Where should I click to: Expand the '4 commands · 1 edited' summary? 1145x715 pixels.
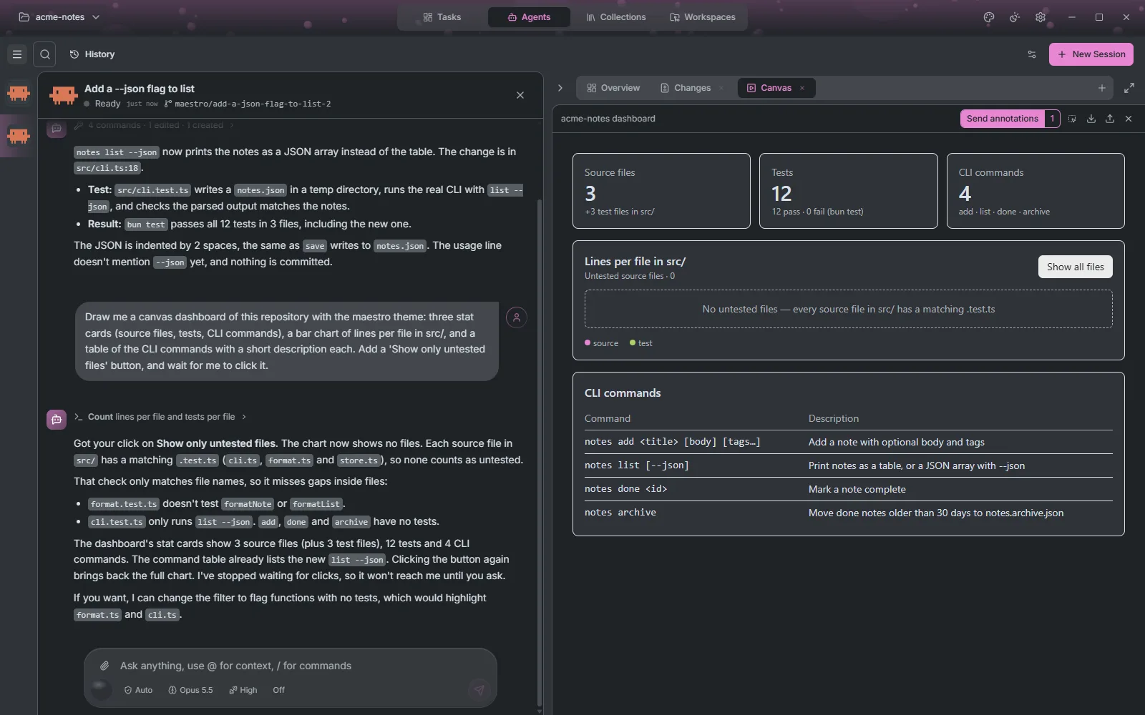154,125
